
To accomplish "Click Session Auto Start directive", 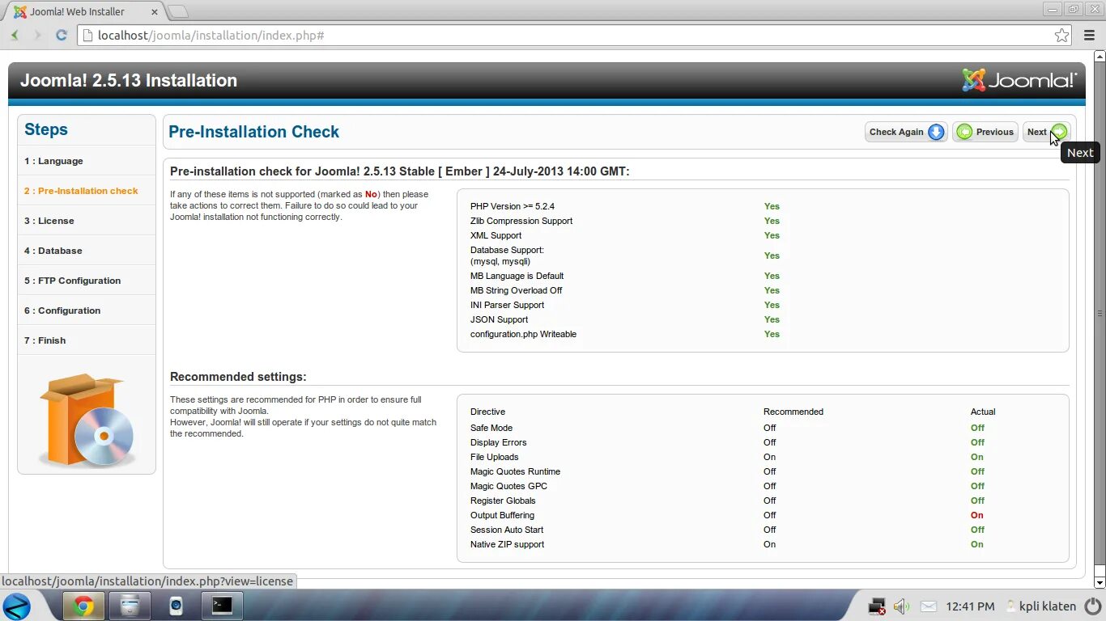I will 507,530.
